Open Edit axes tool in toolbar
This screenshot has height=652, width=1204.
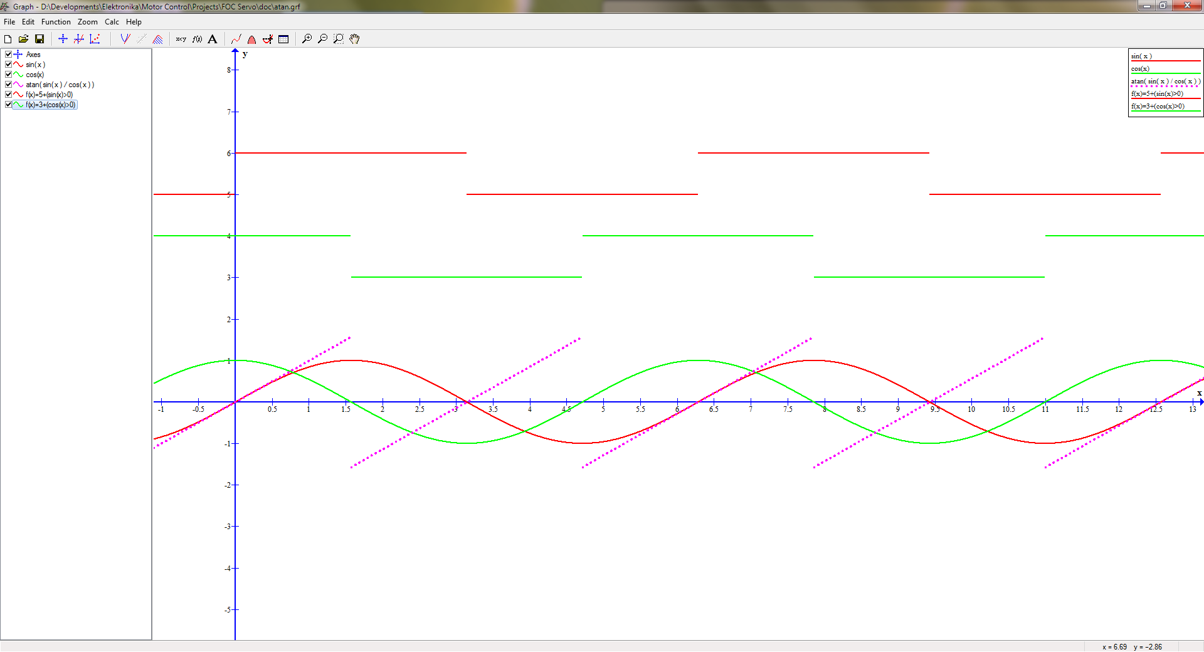click(x=63, y=39)
